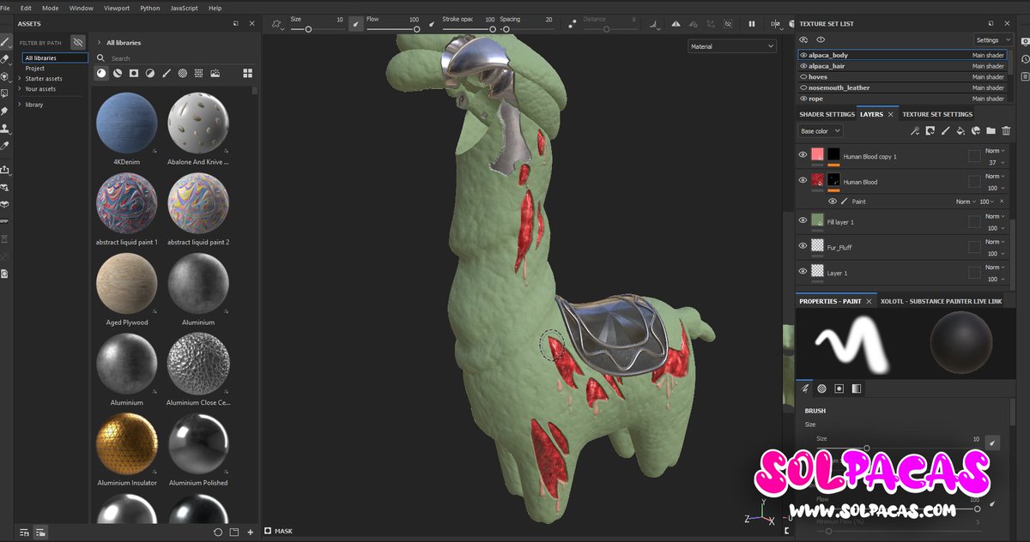Hide the Human Blood copy 1 layer
The image size is (1030, 542).
803,155
